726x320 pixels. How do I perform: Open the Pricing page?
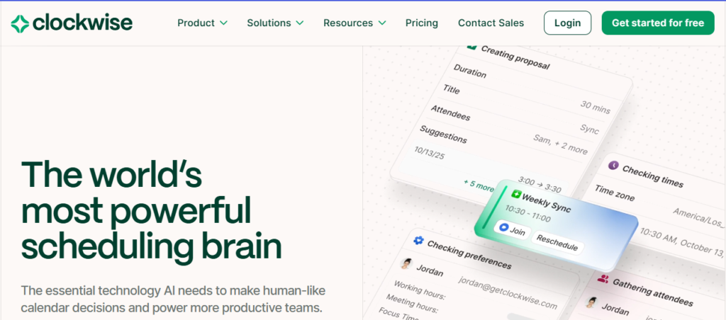(422, 23)
